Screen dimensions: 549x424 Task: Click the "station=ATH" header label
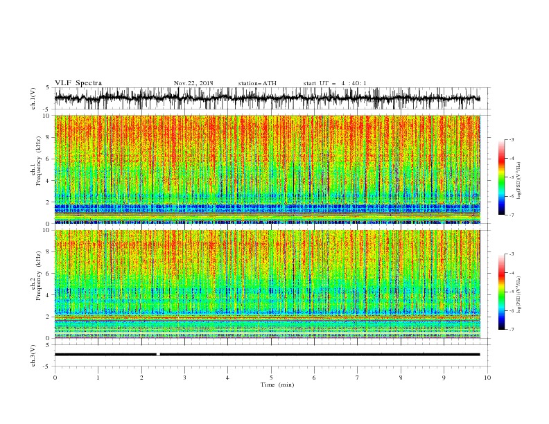257,83
